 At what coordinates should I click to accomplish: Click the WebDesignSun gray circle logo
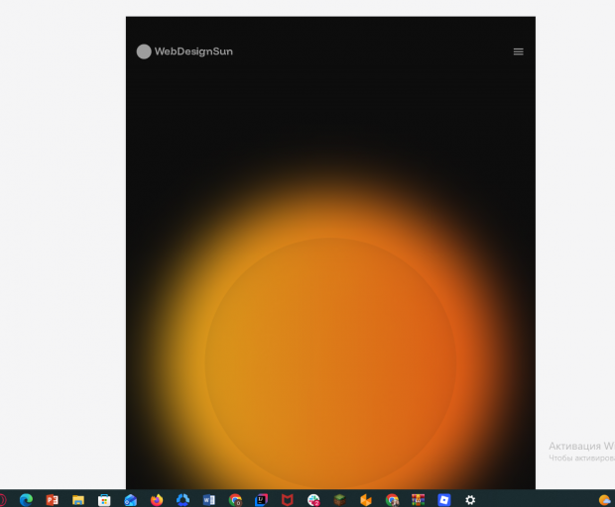pos(144,51)
